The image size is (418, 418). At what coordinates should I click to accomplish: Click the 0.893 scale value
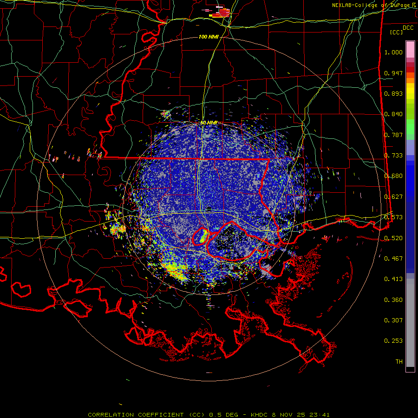(x=393, y=93)
